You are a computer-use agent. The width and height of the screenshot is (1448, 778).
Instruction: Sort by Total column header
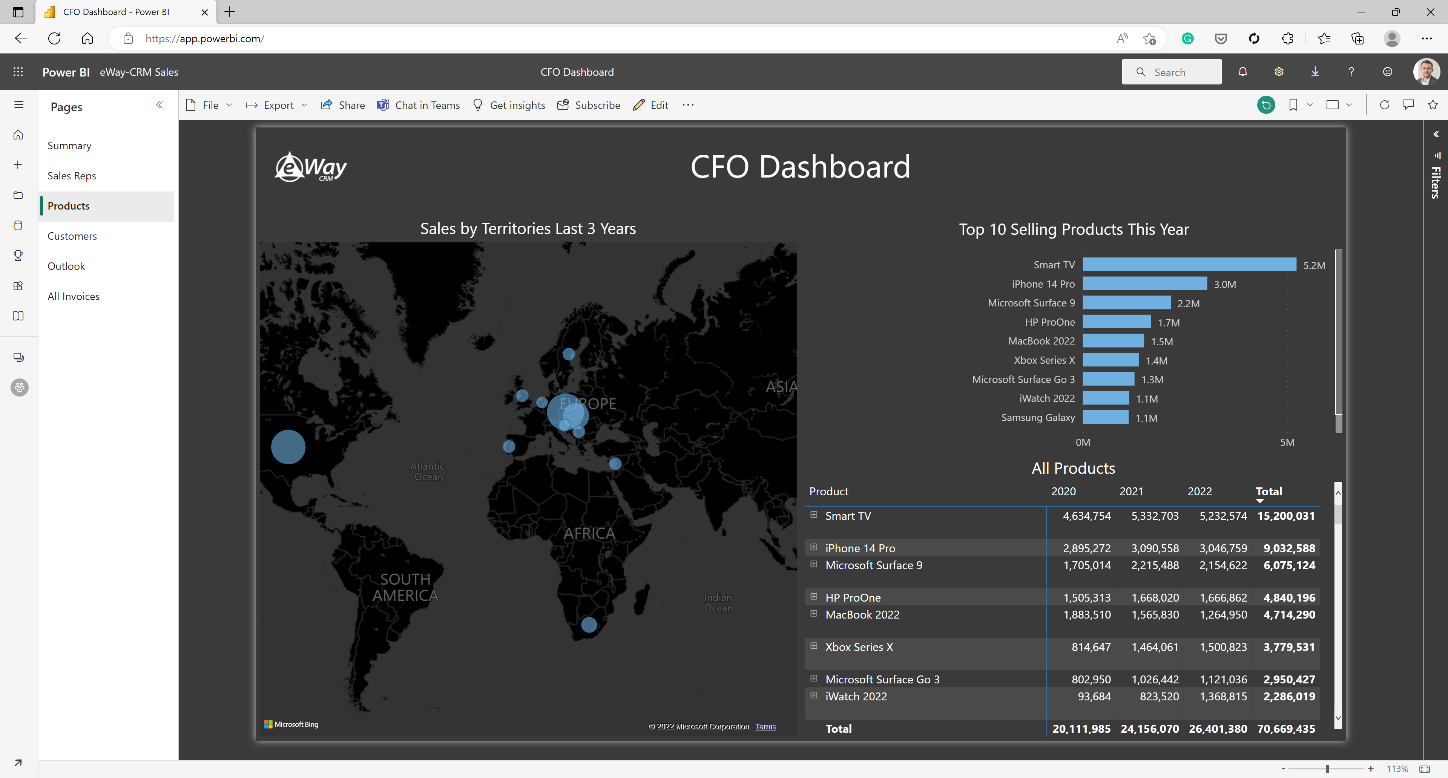coord(1269,492)
